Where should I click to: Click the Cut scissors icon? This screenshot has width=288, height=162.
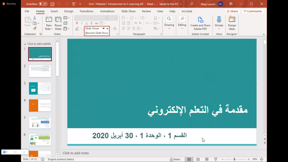coord(35,18)
